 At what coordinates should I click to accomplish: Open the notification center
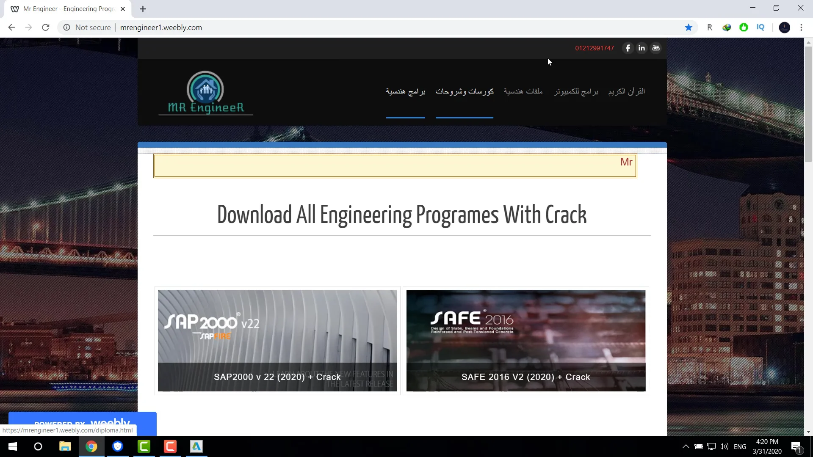click(796, 446)
